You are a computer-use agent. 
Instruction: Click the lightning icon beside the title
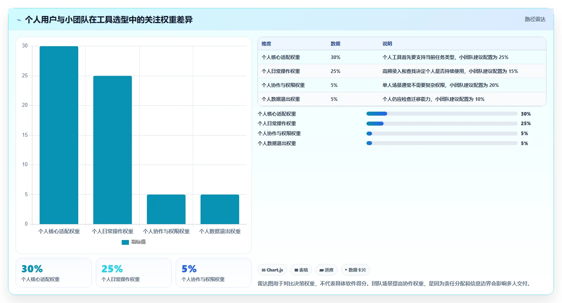19,20
